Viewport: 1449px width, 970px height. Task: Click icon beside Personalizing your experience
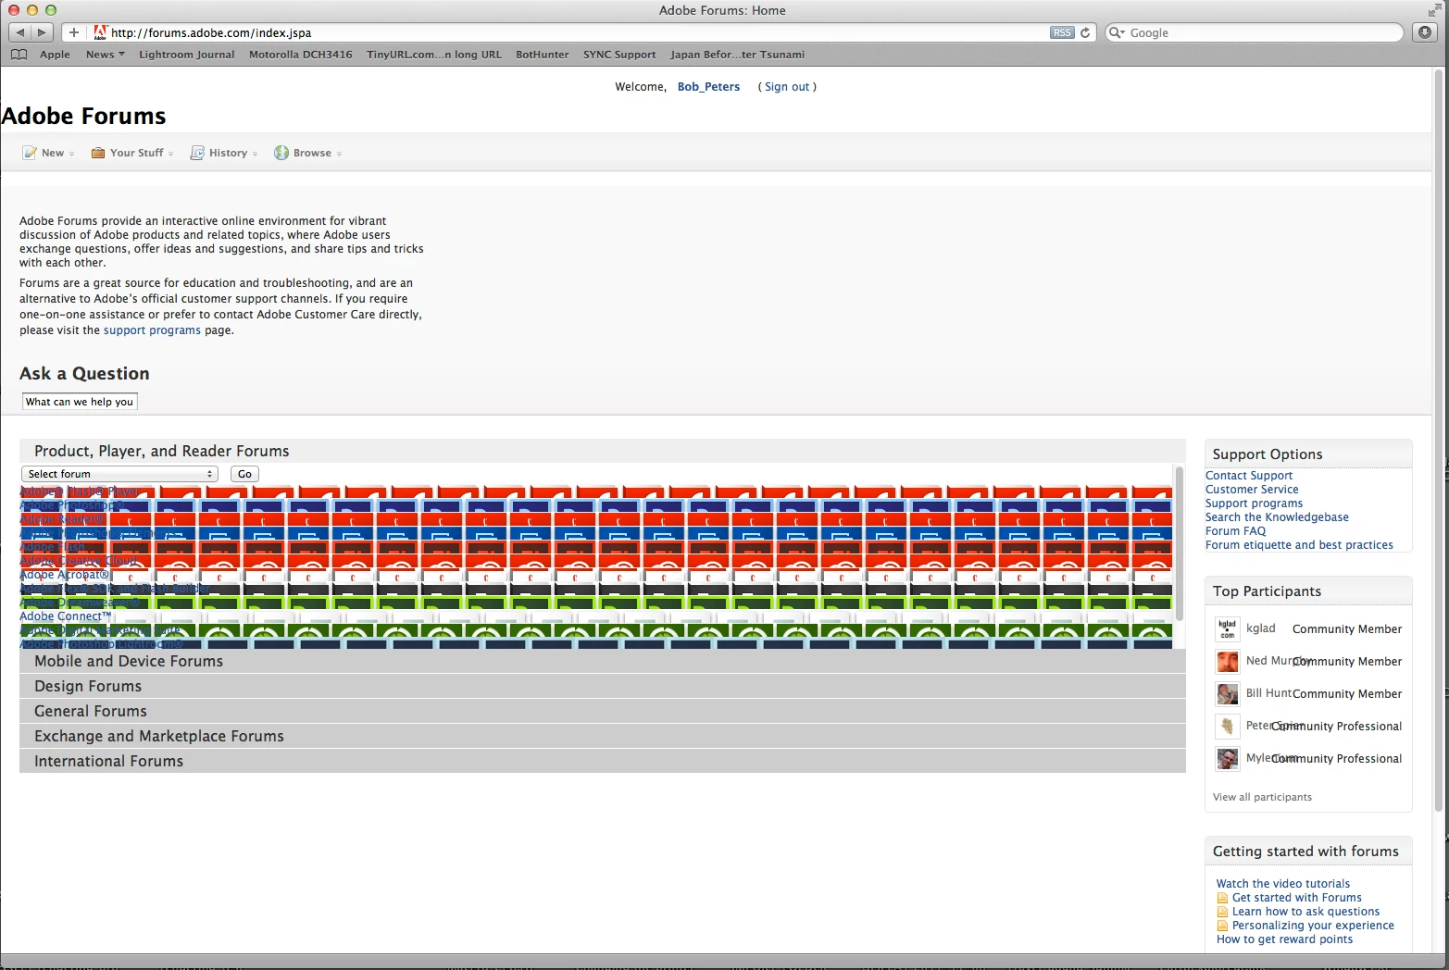coord(1223,926)
